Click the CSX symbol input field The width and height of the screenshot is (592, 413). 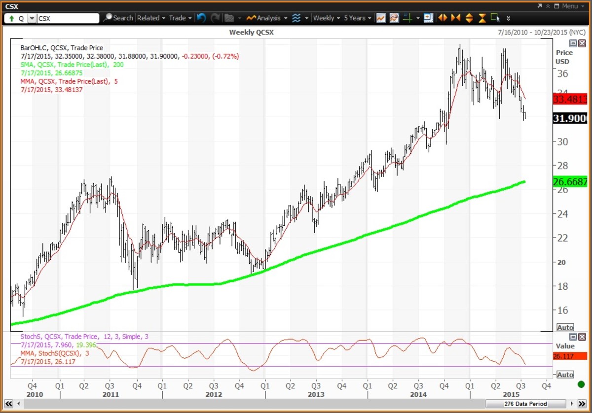[68, 18]
